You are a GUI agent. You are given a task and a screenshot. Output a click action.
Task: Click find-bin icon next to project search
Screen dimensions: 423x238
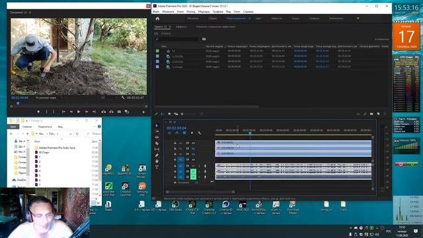pyautogui.click(x=204, y=39)
